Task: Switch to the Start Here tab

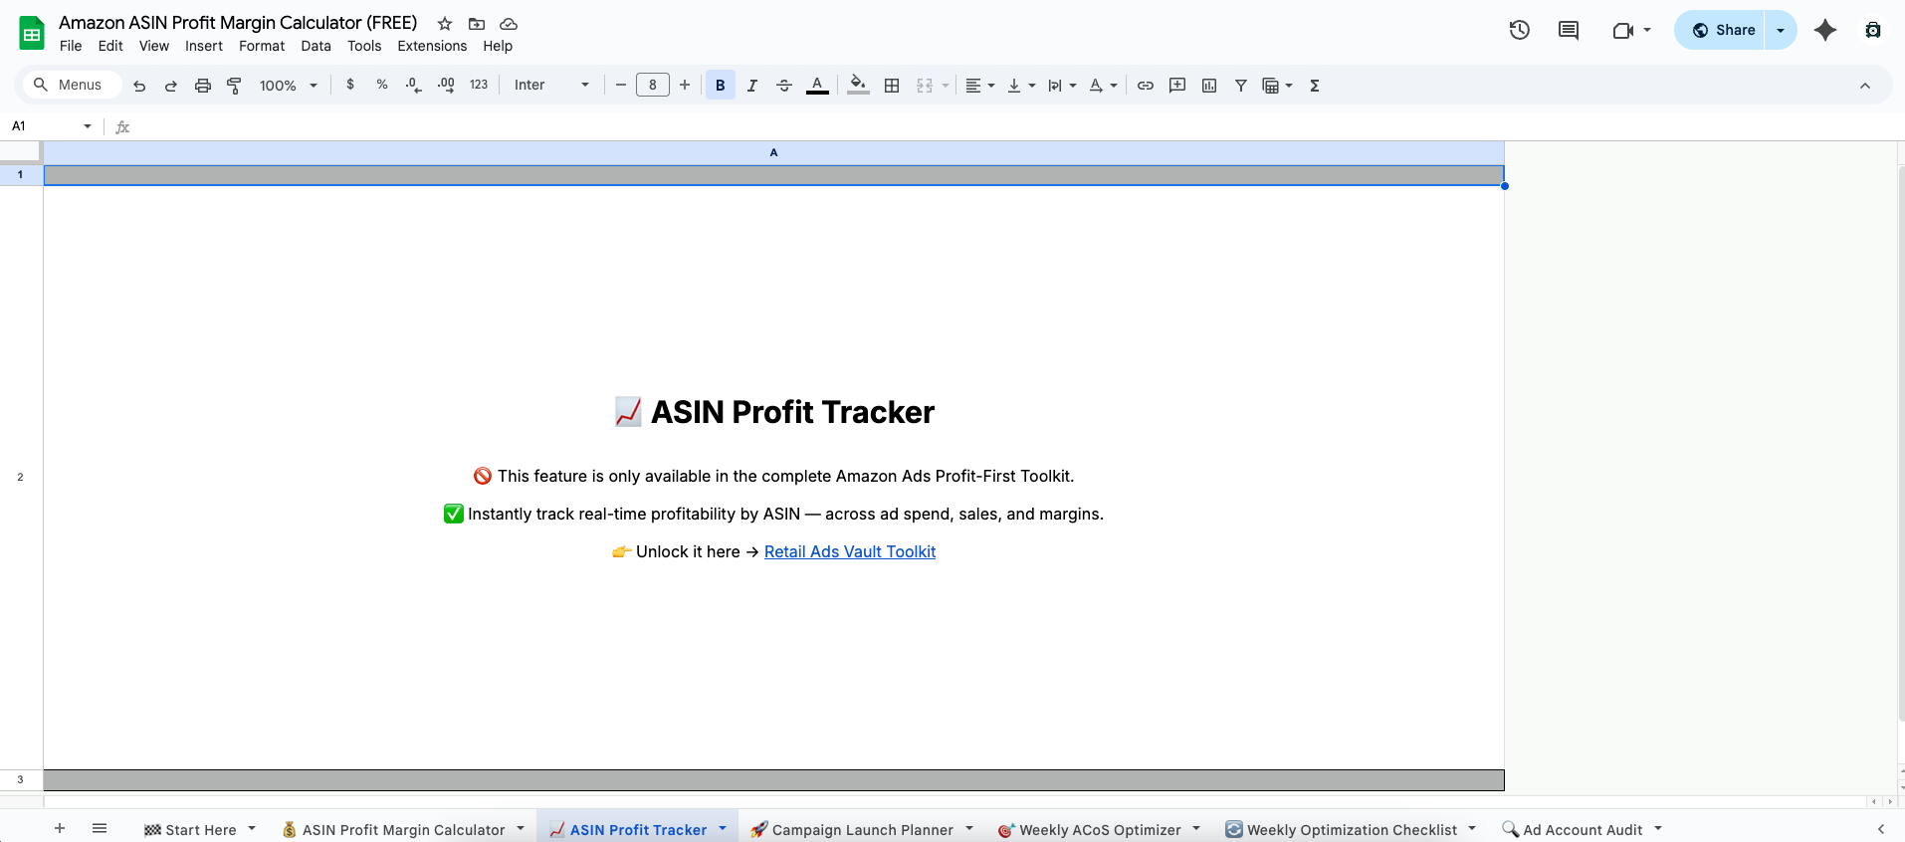Action: 199,830
